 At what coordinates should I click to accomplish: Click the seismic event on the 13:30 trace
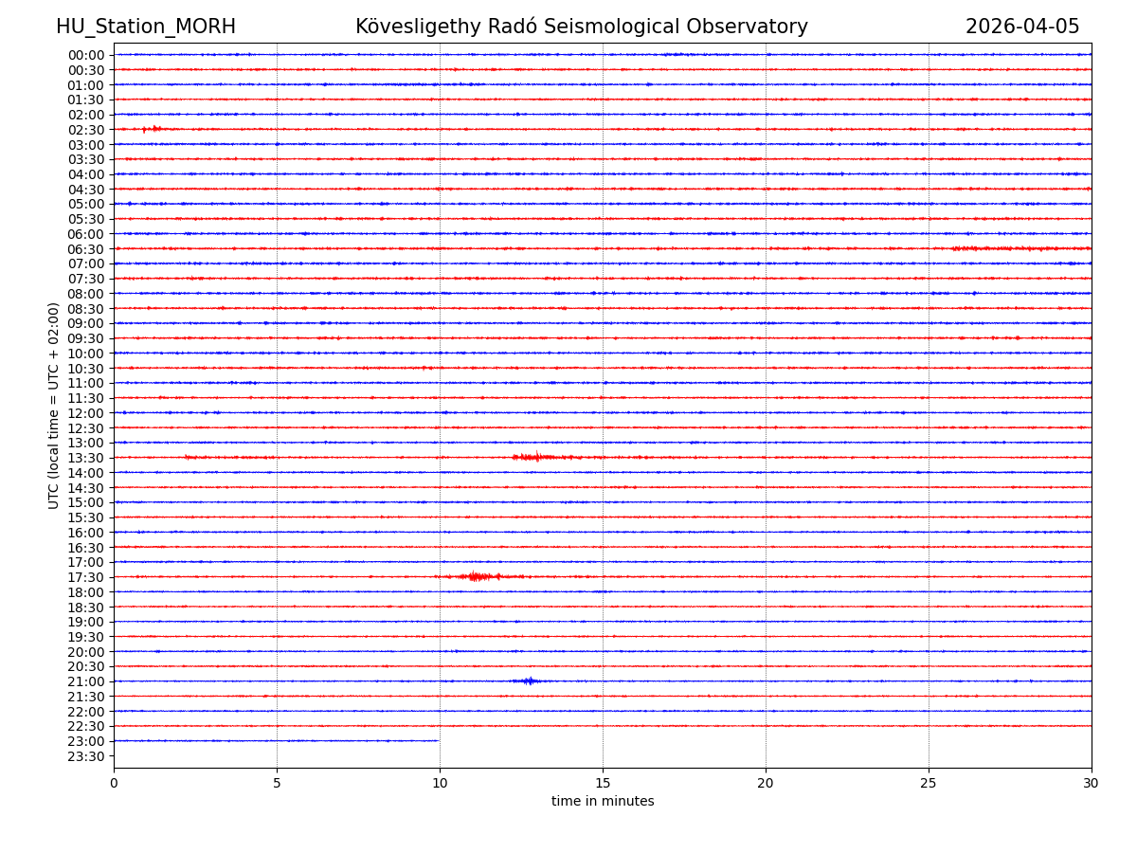click(536, 458)
